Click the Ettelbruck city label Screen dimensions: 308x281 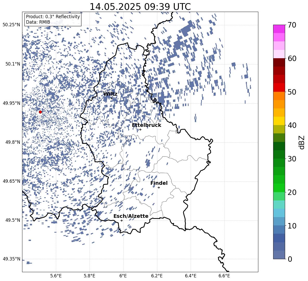pyautogui.click(x=146, y=125)
